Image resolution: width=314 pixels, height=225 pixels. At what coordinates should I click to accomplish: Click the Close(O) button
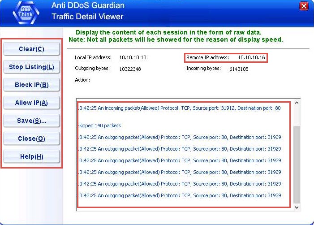pyautogui.click(x=32, y=138)
